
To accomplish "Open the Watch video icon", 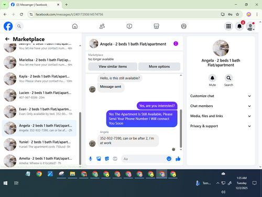I will coord(129,26).
